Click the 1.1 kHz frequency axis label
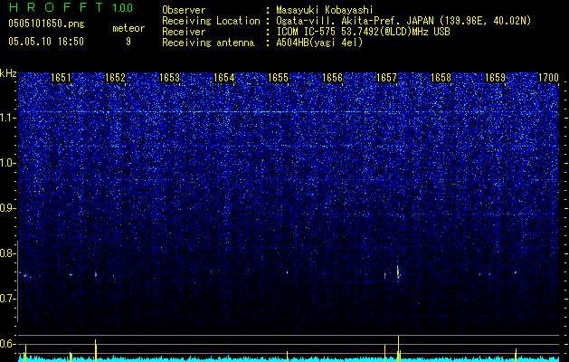 (x=7, y=118)
